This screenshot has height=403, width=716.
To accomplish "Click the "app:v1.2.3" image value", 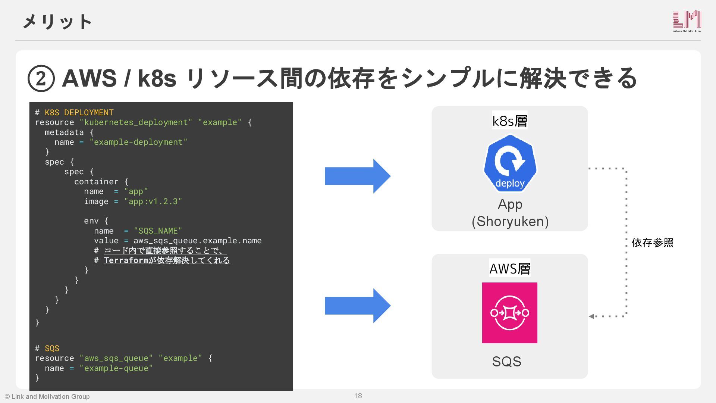I will coord(153,201).
